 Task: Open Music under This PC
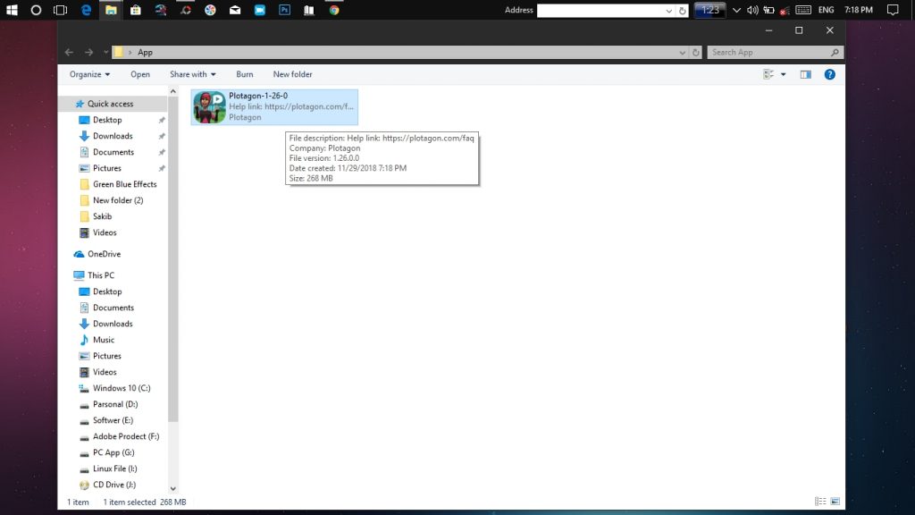104,340
